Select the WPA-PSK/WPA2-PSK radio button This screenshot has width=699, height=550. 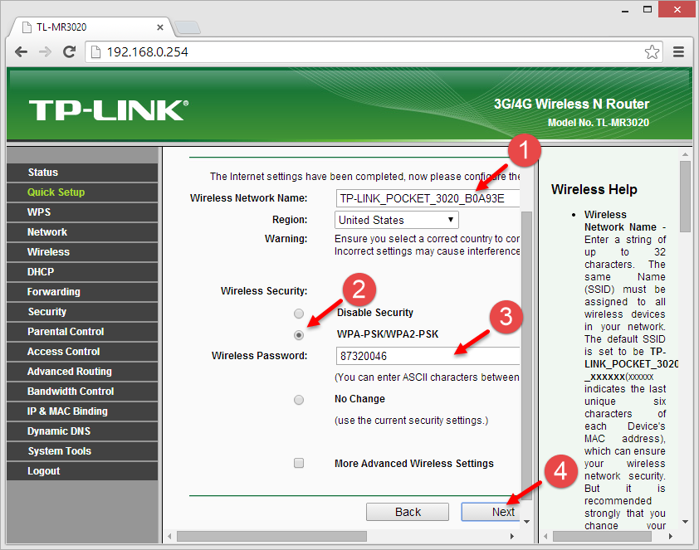299,335
